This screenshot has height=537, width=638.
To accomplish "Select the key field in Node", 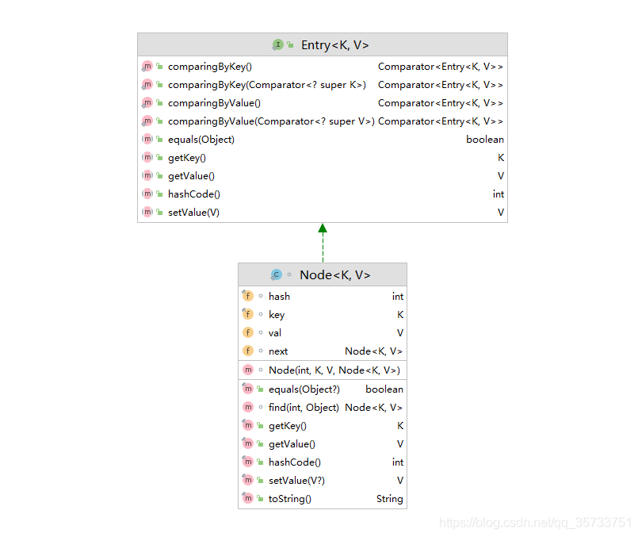I will coord(277,315).
